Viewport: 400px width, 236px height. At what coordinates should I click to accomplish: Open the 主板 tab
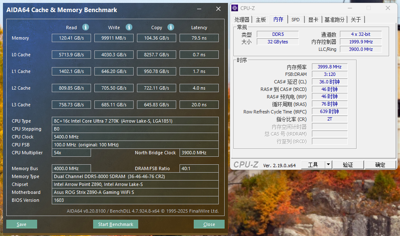coord(261,20)
